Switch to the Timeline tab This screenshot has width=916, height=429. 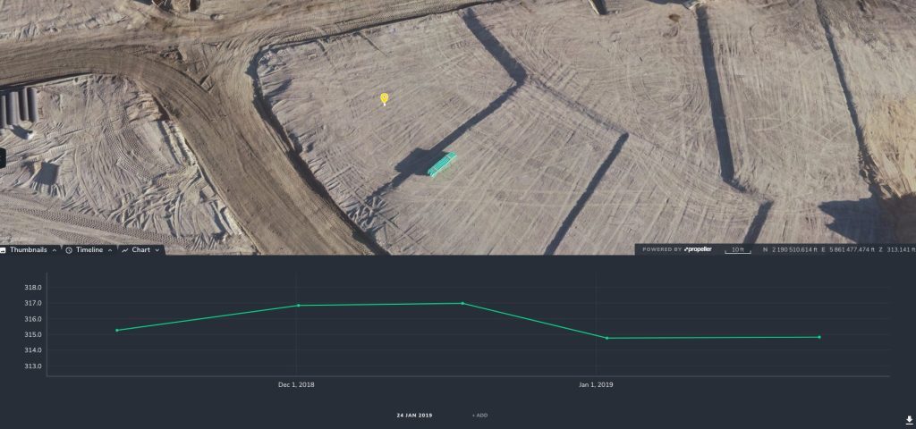pos(89,250)
